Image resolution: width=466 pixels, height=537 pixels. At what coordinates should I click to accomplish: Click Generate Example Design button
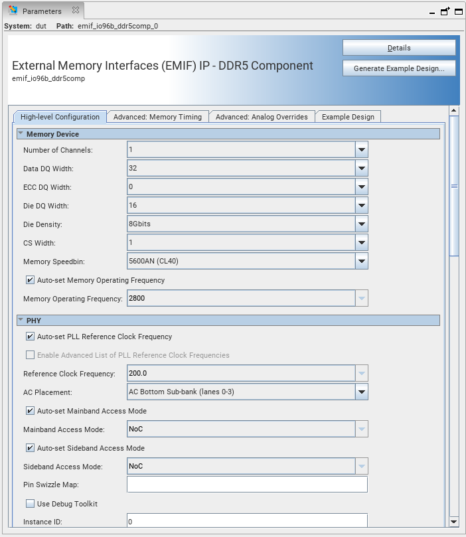click(399, 68)
